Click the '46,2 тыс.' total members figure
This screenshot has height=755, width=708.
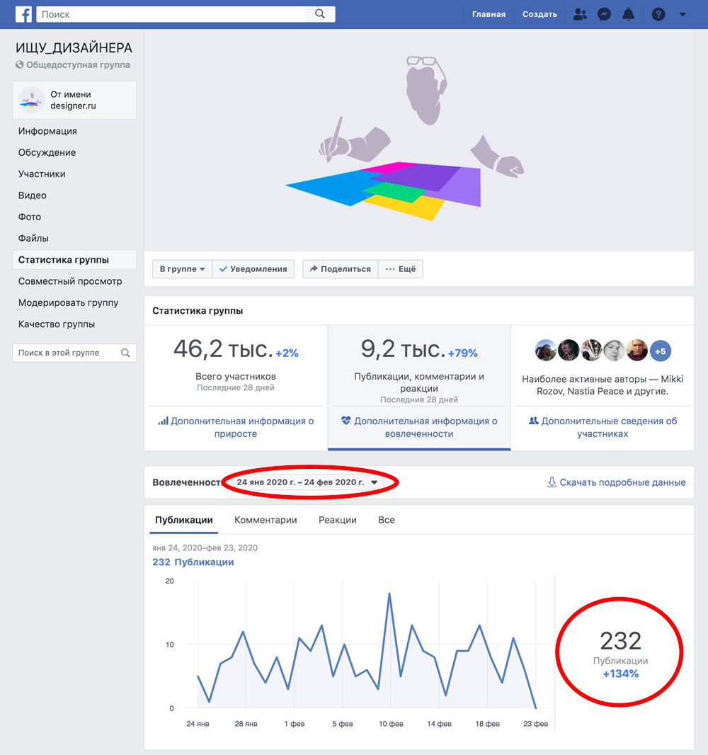pyautogui.click(x=223, y=349)
